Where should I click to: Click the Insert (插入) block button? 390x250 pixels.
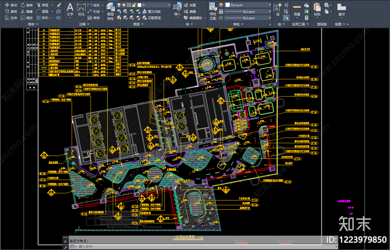point(177,10)
